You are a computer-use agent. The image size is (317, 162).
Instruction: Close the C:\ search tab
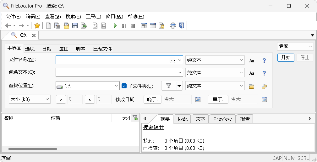34,35
